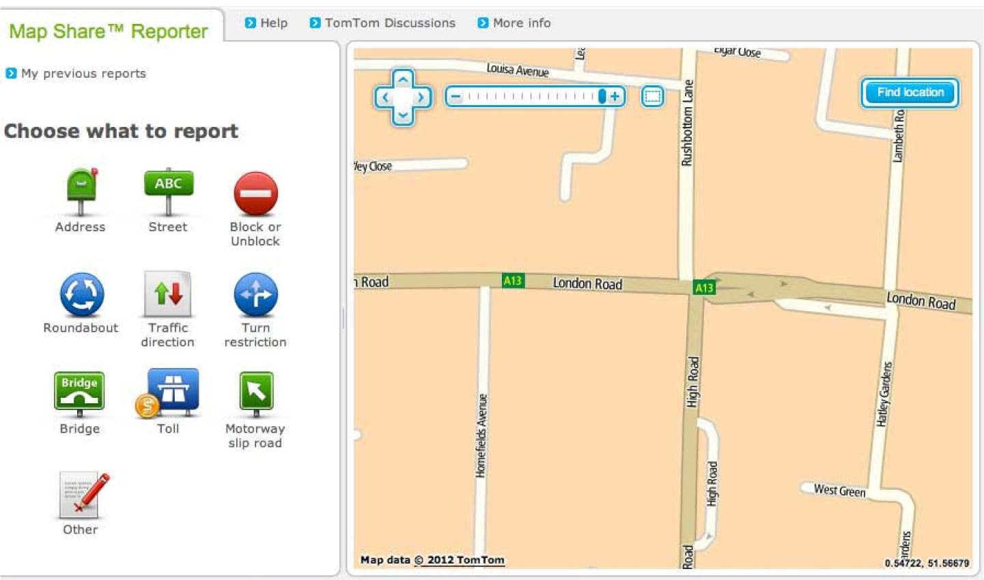Pan the map right with arrow
The width and height of the screenshot is (984, 580).
[421, 97]
